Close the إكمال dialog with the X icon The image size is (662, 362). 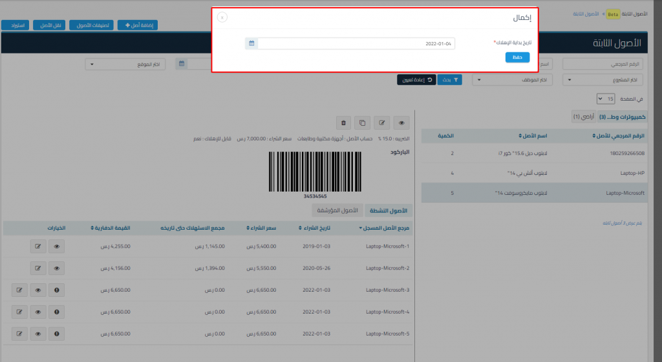point(222,17)
